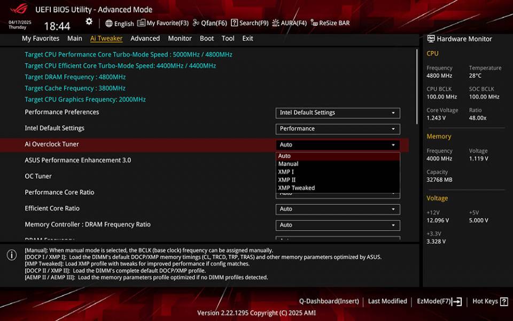Click the settings gear icon
This screenshot has height=321, width=513.
click(x=89, y=22)
